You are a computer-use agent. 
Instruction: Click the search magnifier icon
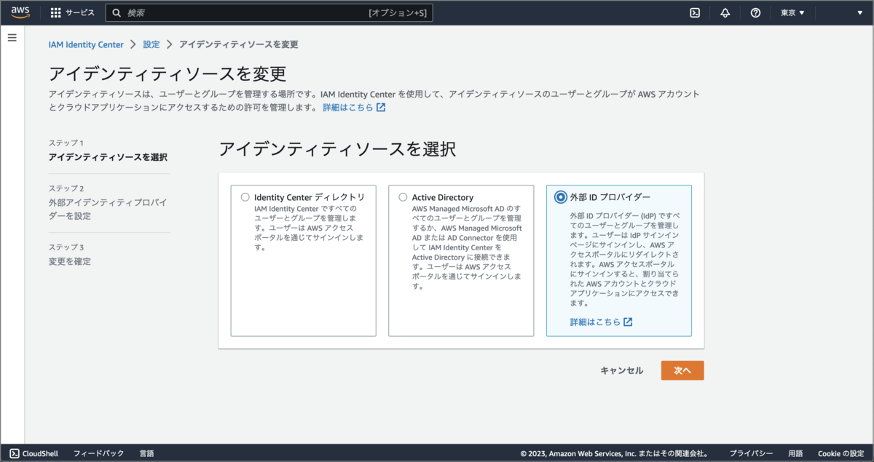tap(117, 12)
